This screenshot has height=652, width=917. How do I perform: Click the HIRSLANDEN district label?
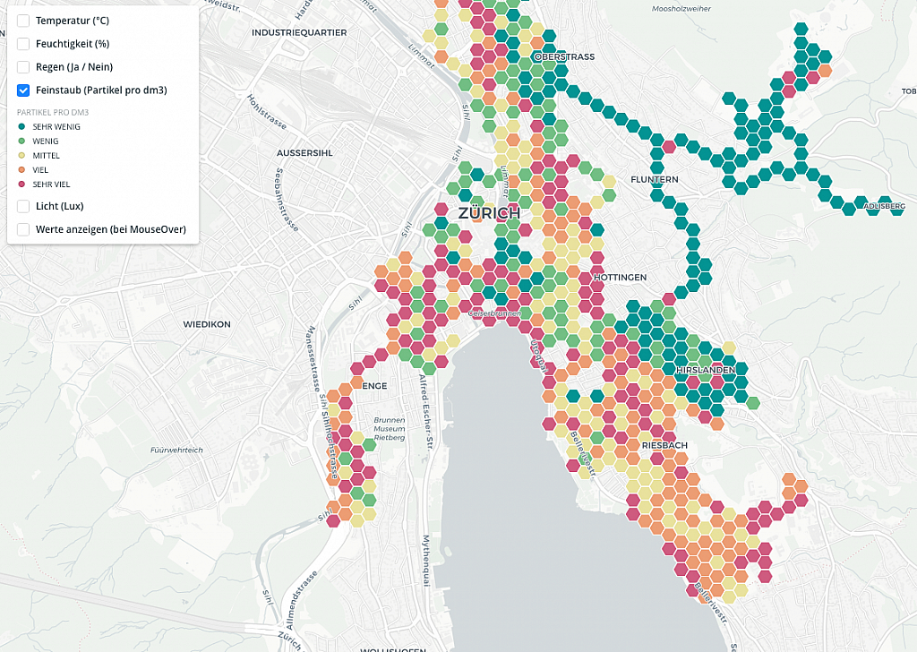(x=707, y=370)
